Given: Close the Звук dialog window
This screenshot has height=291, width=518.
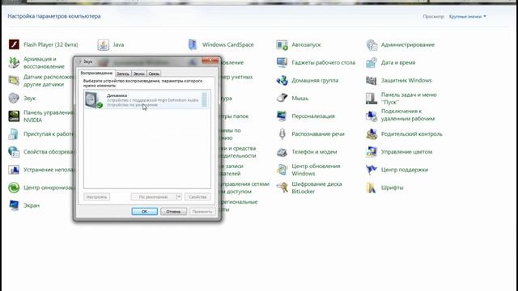Looking at the screenshot, I should pos(210,60).
